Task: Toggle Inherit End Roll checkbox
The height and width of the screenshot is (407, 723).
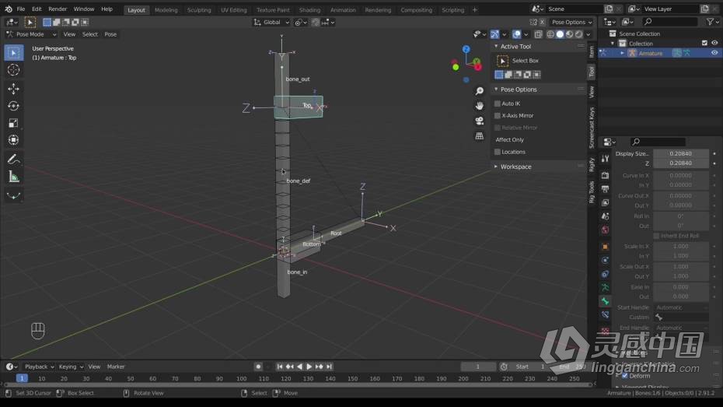Action: [657, 236]
